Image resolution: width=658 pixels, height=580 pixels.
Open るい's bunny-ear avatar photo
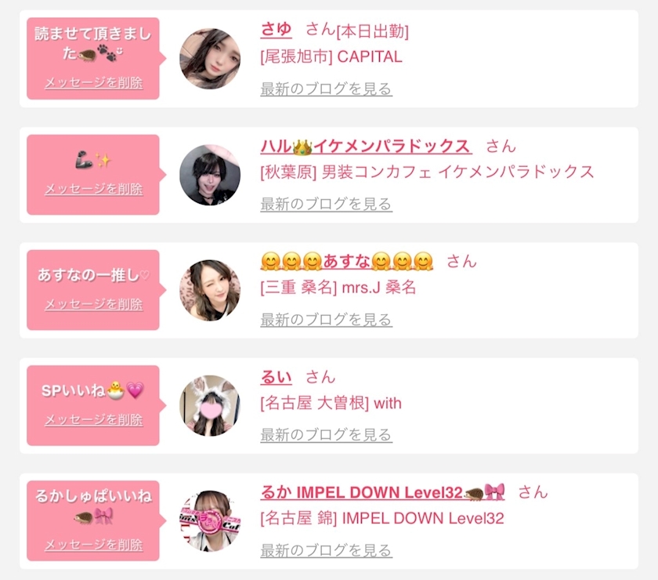pyautogui.click(x=210, y=406)
